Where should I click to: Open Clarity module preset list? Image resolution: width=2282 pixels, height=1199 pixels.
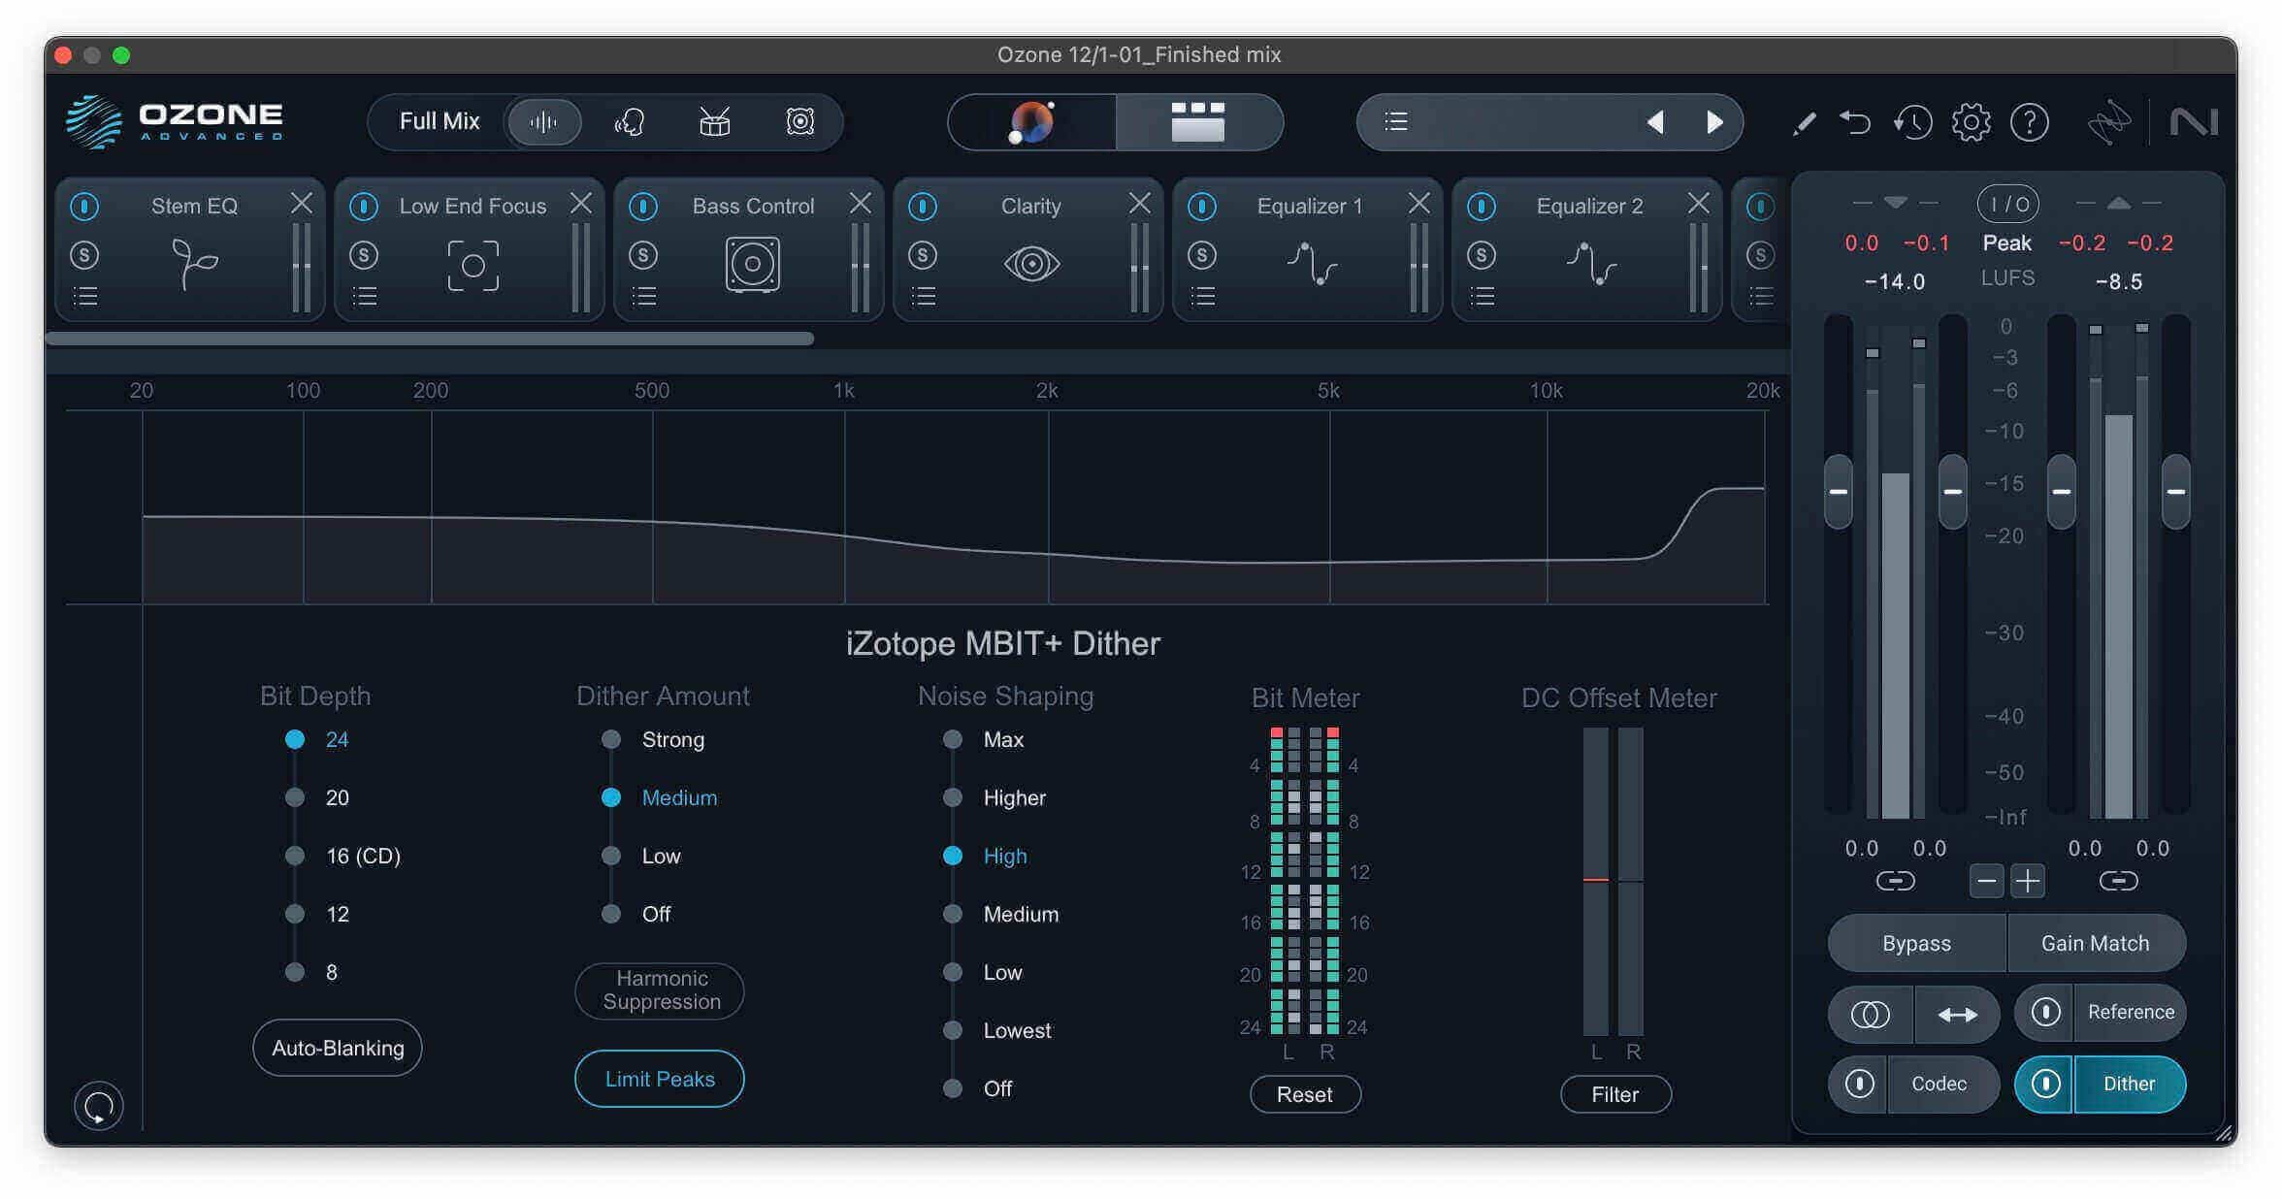[x=924, y=296]
